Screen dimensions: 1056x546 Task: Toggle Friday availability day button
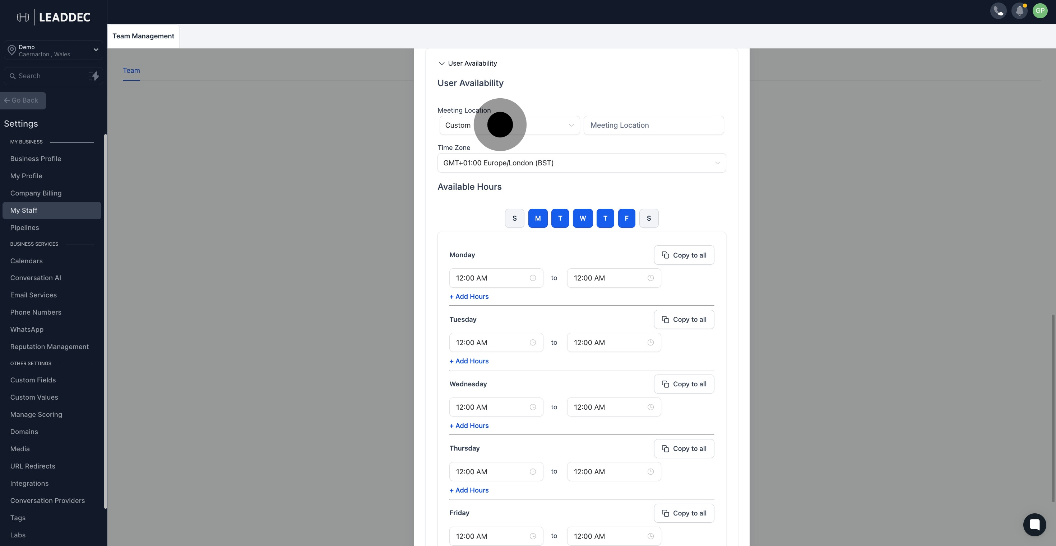click(x=626, y=218)
